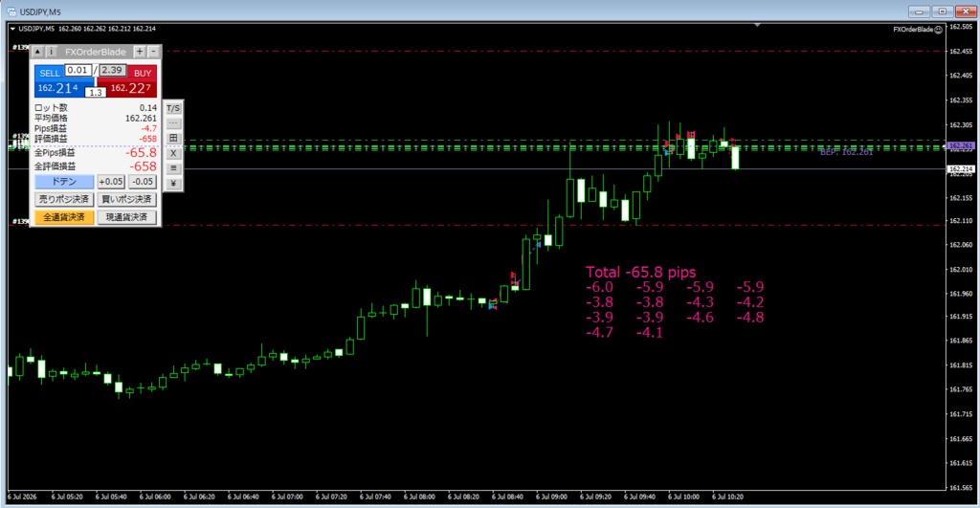The image size is (980, 508).
Task: Click the three-dots side icon
Action: coord(173,123)
